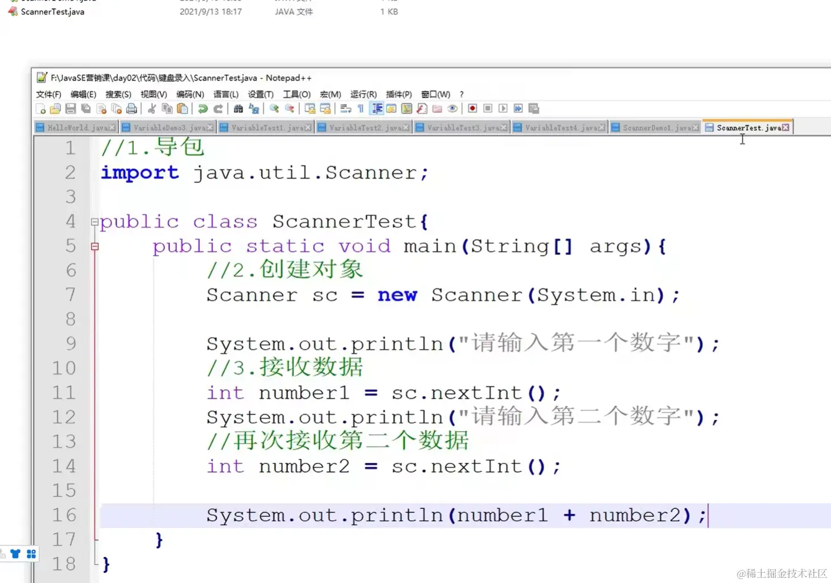Switch to the VariableDemo3.java tab
Viewport: 831px width, 583px height.
coord(169,128)
